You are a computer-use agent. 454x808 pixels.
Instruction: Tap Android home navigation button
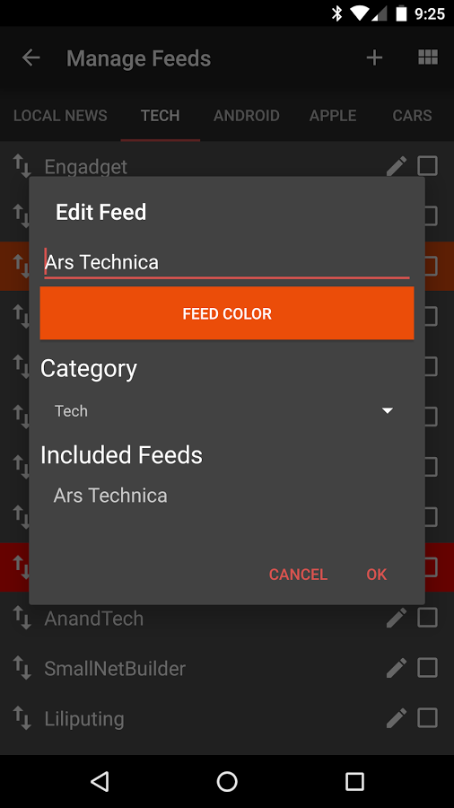(x=226, y=781)
